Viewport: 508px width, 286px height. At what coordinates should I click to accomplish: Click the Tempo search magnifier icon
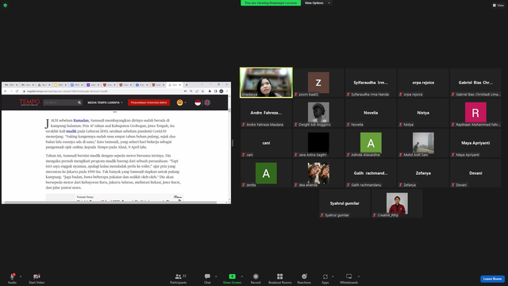(79, 102)
